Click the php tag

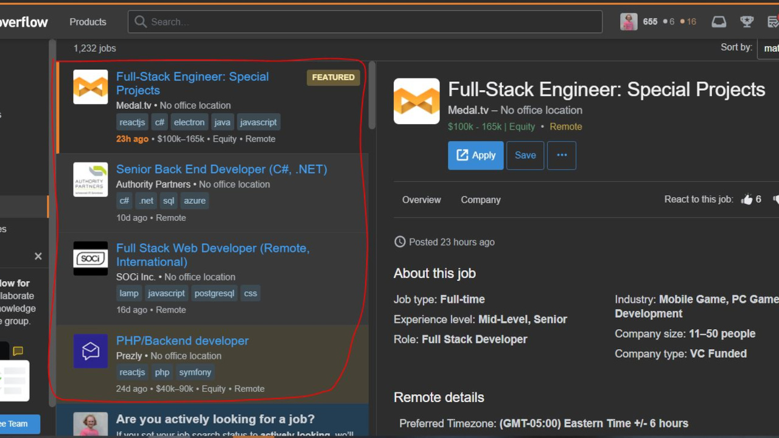click(x=162, y=372)
